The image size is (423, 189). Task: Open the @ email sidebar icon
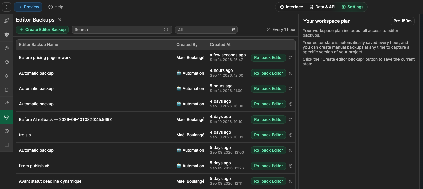7,48
